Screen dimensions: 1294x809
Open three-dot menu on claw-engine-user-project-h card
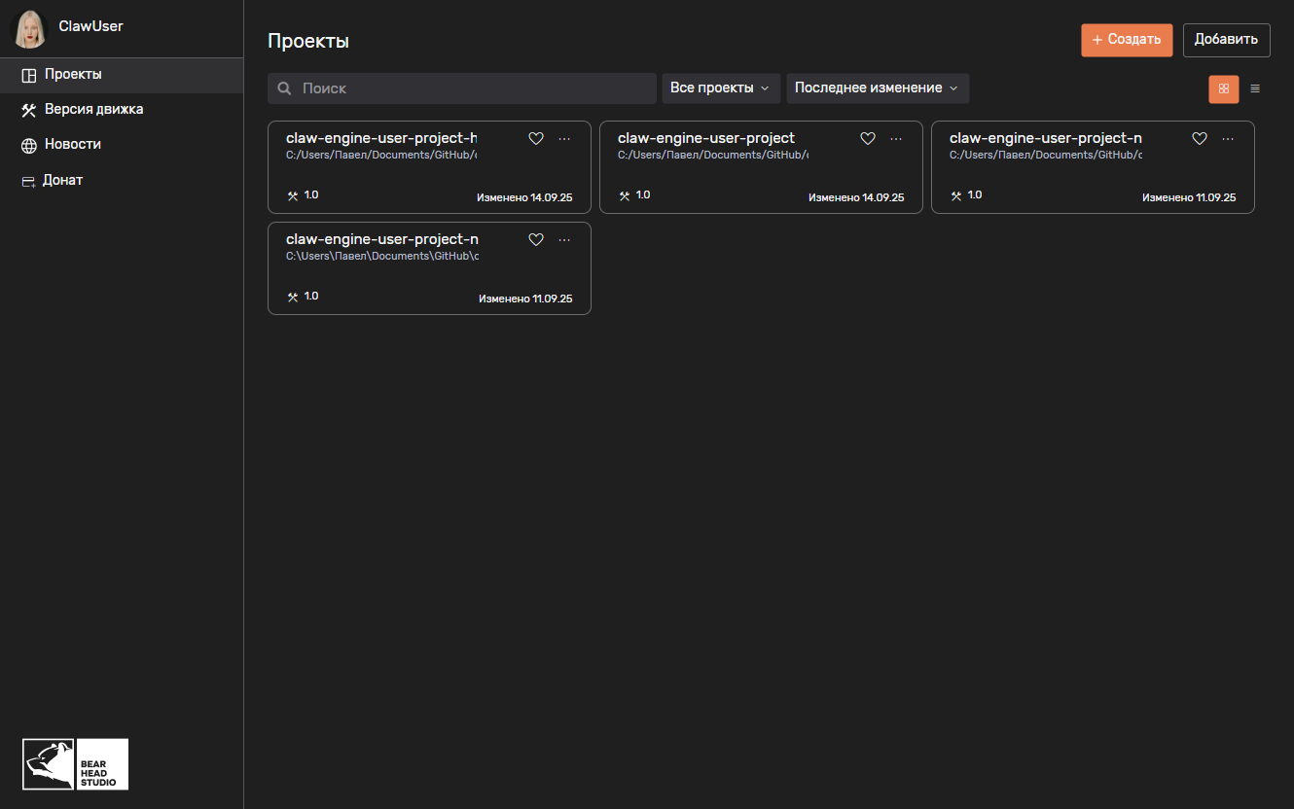(x=564, y=139)
